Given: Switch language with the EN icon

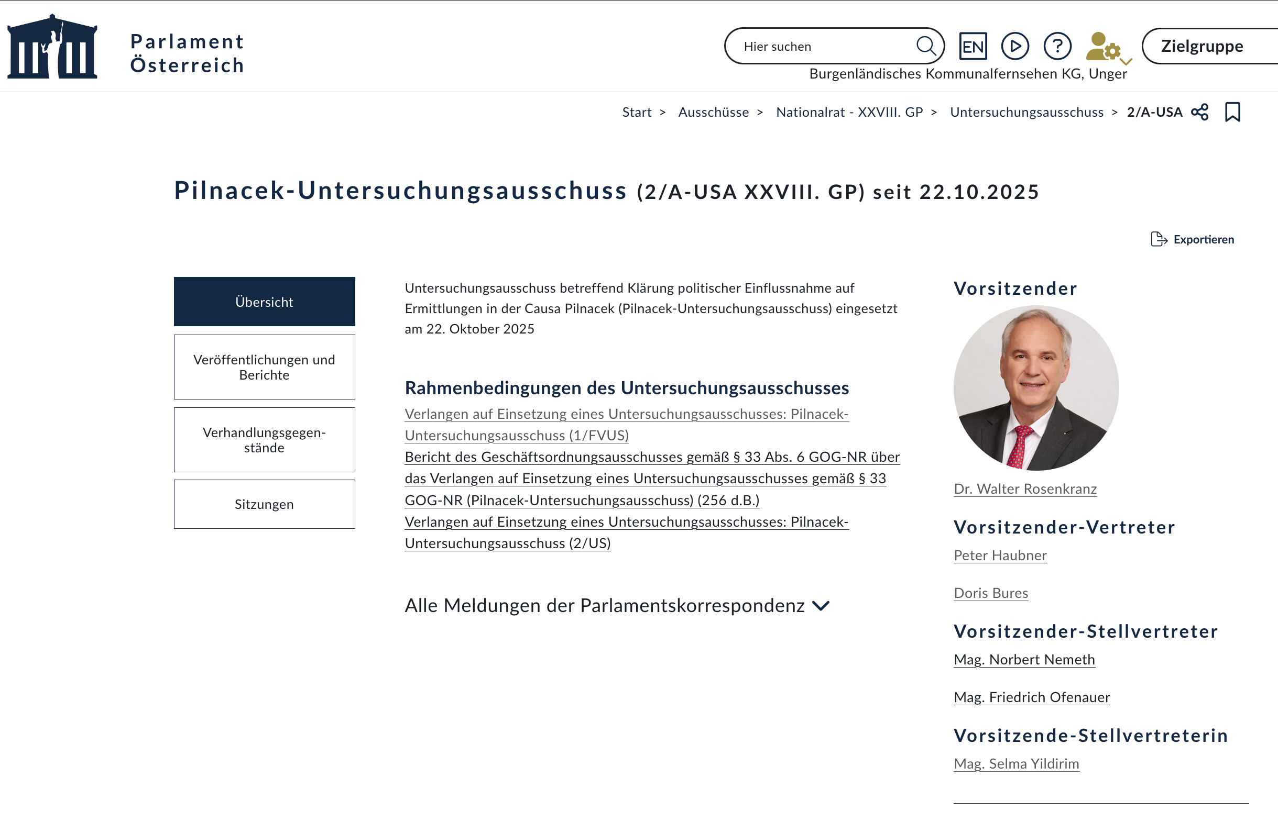Looking at the screenshot, I should point(973,46).
